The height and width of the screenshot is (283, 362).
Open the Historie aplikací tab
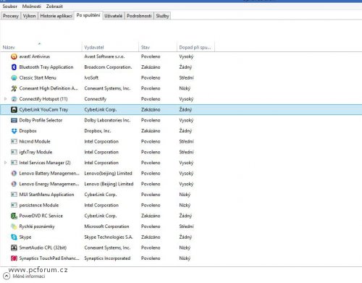click(x=56, y=16)
